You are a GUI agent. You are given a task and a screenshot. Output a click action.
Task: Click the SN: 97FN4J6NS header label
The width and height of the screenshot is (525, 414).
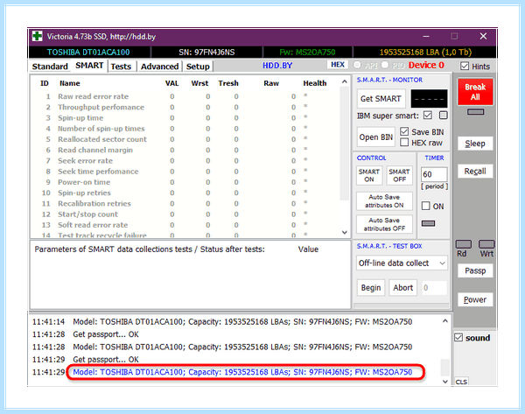pos(206,53)
